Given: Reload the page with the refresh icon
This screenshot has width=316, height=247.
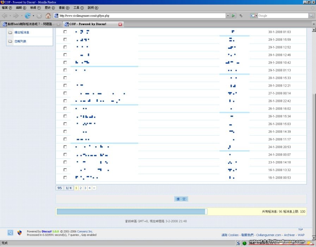Looking at the screenshot, I should 27,16.
